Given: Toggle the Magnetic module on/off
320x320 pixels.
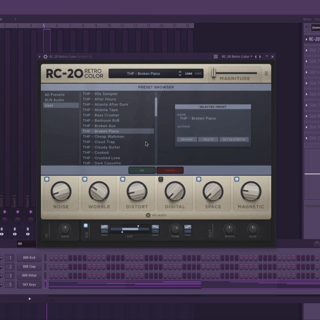Looking at the screenshot, I should (237, 179).
